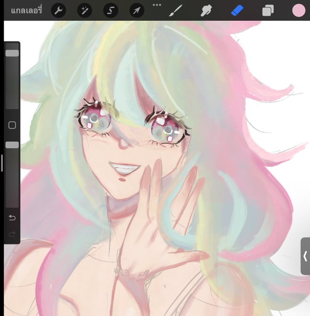310x316 pixels.
Task: Click the opacity slider track below handle
Action: [x=12, y=178]
